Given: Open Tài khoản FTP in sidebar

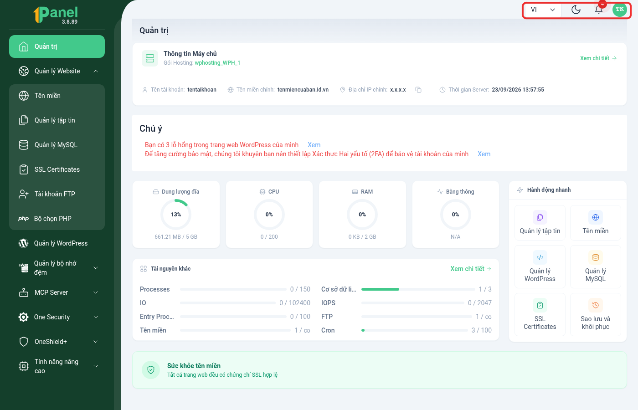Looking at the screenshot, I should pos(57,194).
